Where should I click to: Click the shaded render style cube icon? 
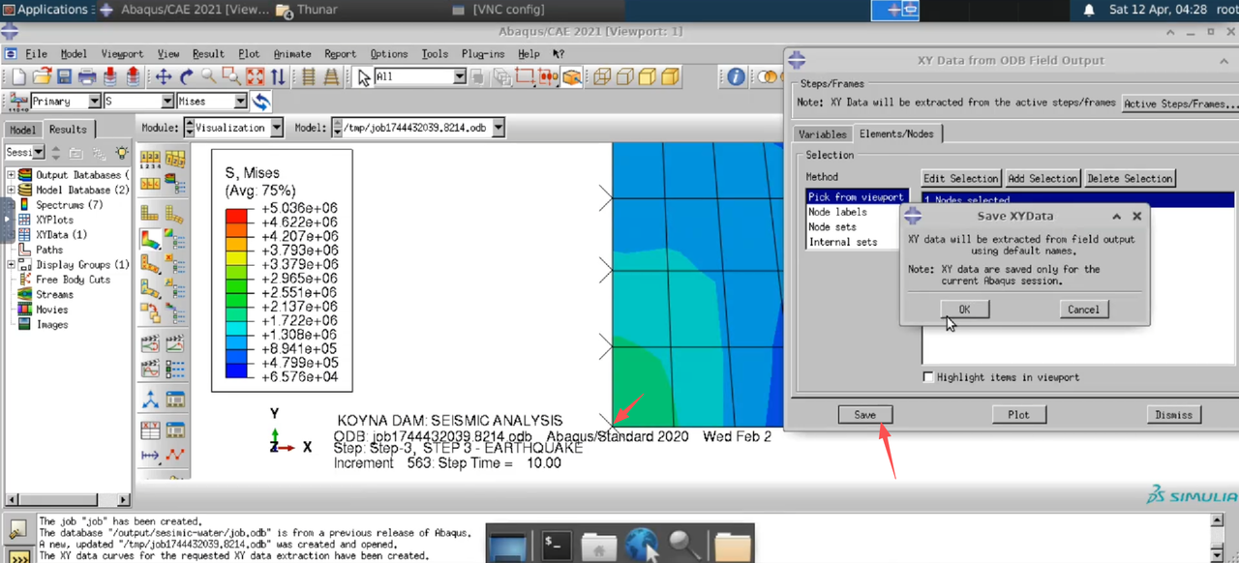point(670,76)
